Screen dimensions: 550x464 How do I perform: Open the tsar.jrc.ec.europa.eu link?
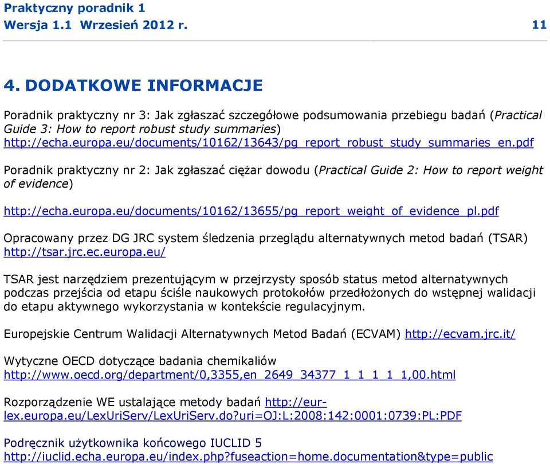point(85,252)
